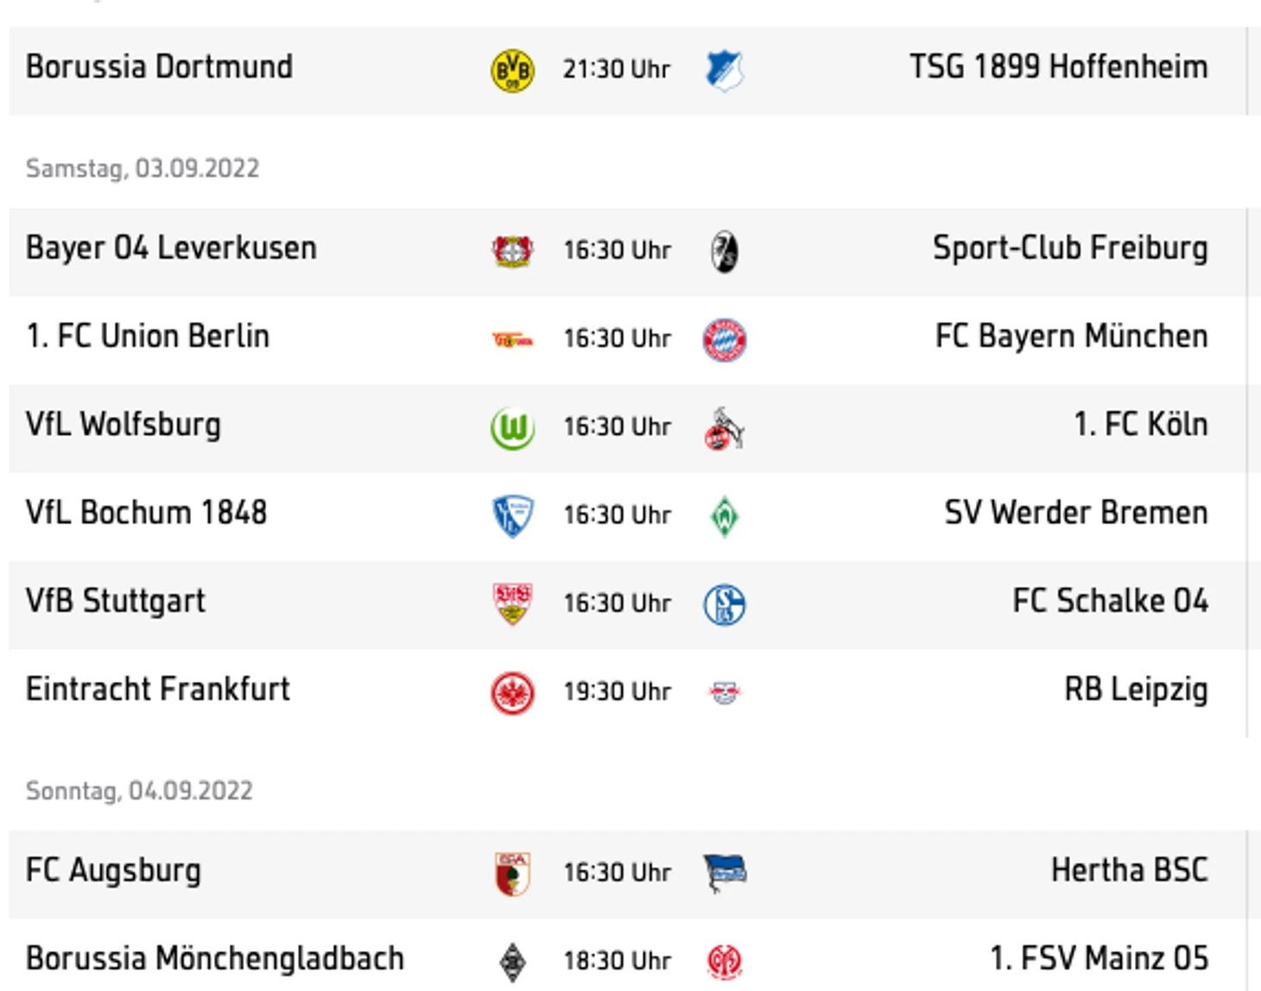Open the VfB Stuttgart team name
This screenshot has height=991, width=1261.
tap(116, 601)
